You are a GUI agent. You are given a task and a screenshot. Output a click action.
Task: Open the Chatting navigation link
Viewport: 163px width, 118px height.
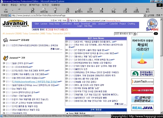[x=131, y=24]
